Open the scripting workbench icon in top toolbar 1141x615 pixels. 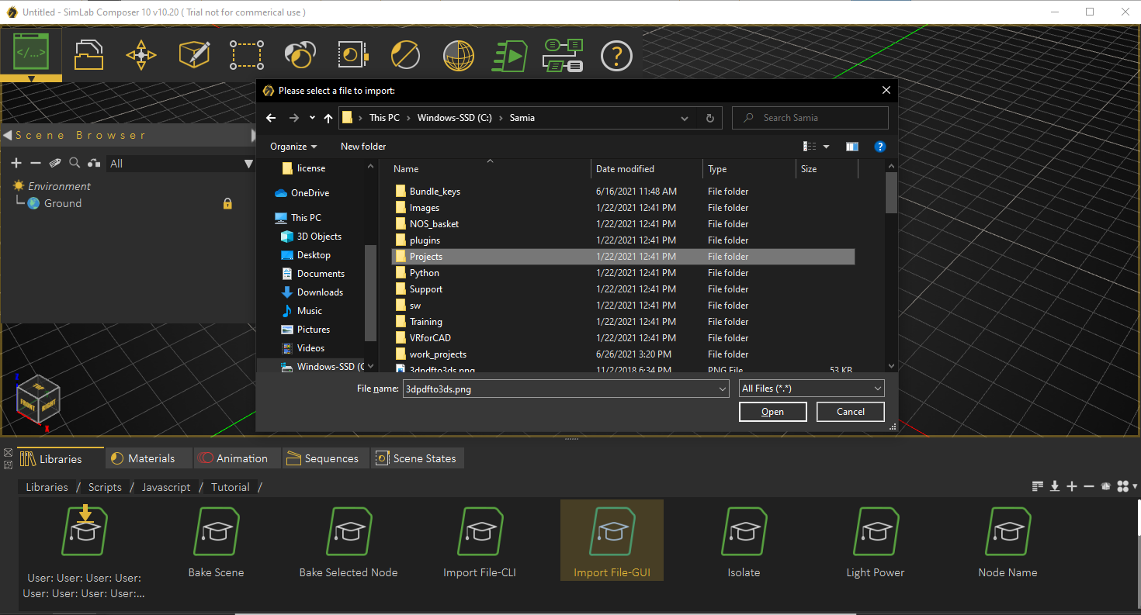31,54
